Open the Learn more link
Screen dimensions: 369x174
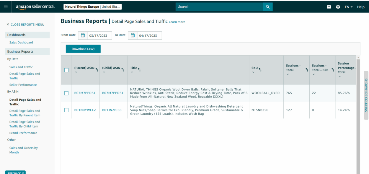[x=177, y=22]
